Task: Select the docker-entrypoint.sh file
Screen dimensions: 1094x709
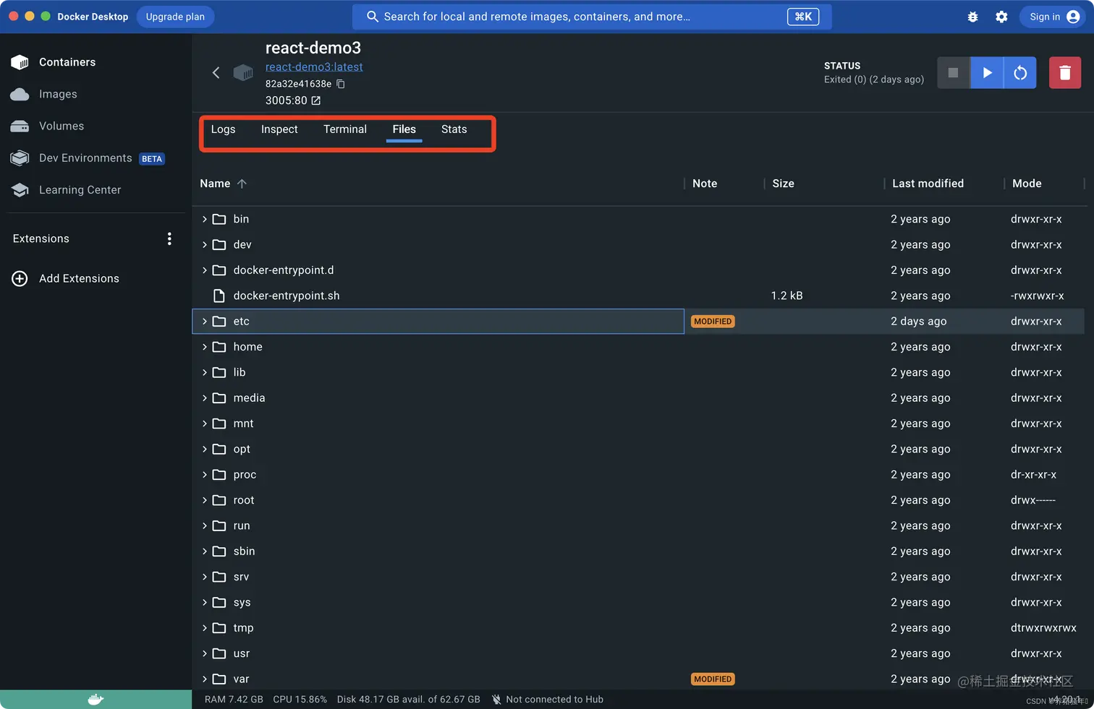Action: [x=286, y=296]
